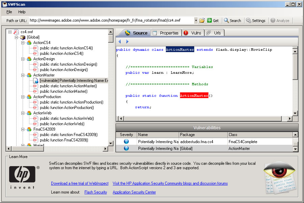Open the File menu

9,12
